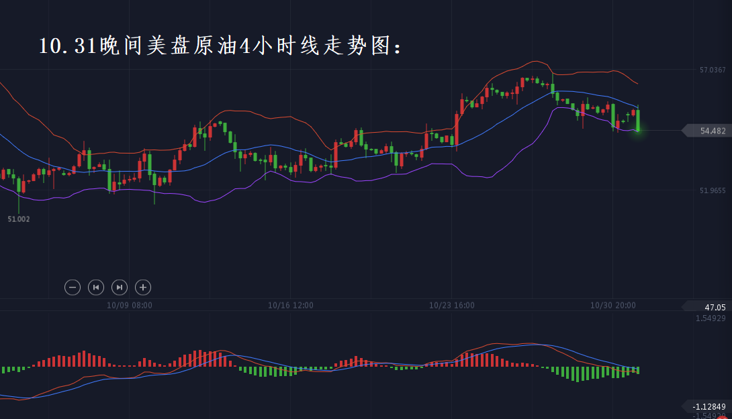732x419 pixels.
Task: Click the tall red candle before 10/23 16:00
Action: click(457, 127)
